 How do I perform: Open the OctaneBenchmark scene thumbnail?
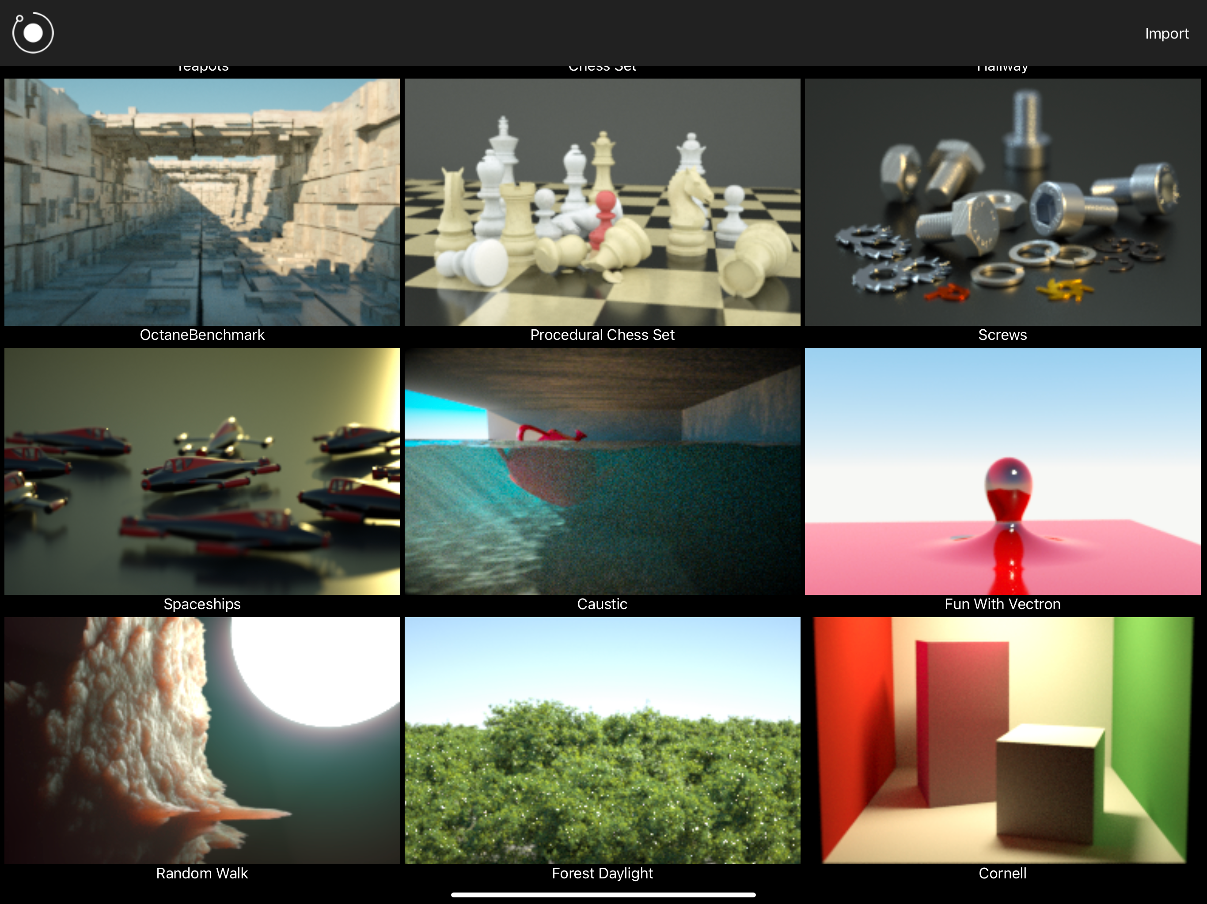pos(202,202)
